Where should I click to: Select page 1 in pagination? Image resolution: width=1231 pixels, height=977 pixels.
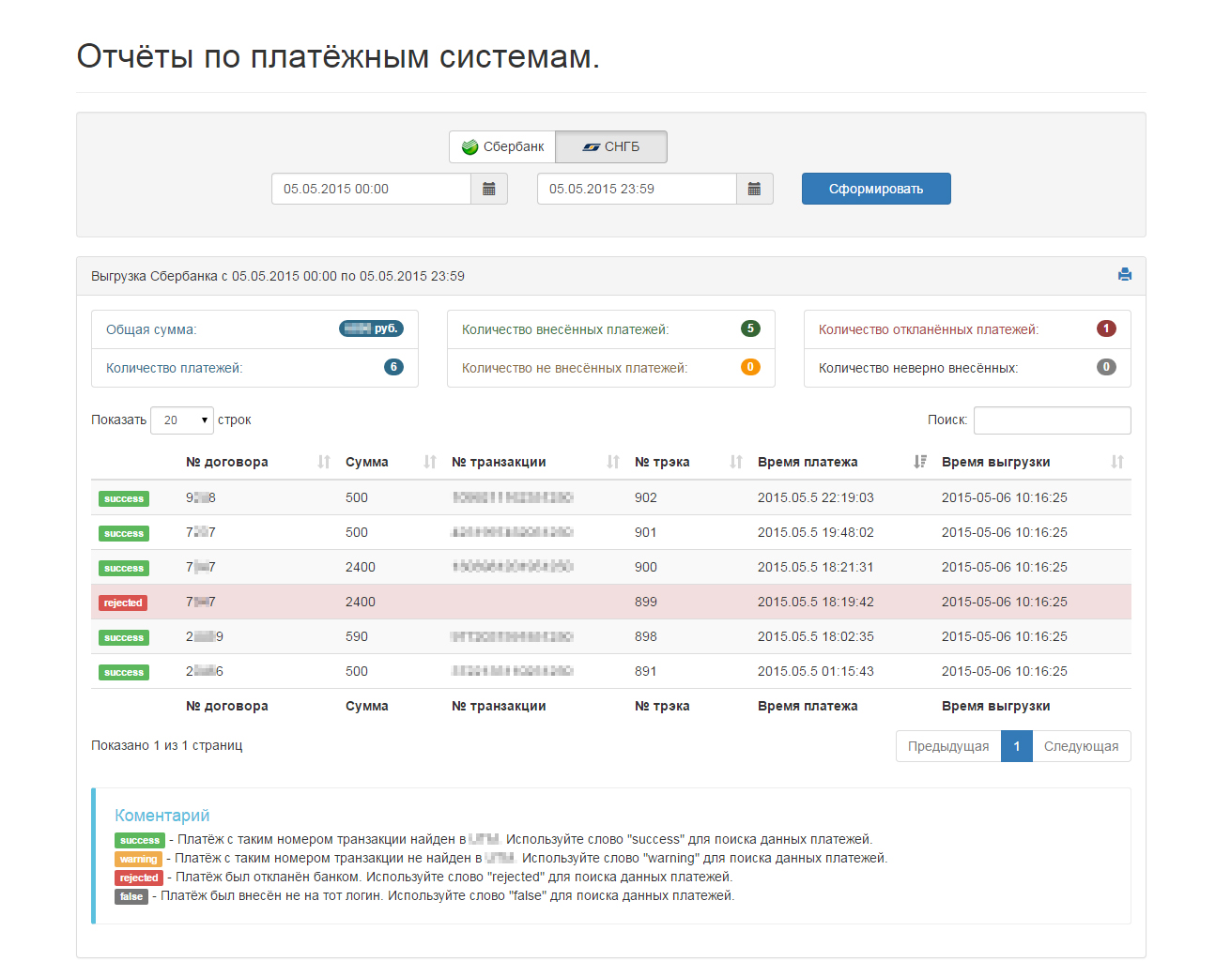pos(1017,746)
